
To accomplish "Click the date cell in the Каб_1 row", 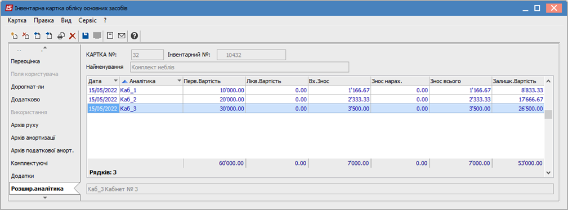I will (x=103, y=90).
